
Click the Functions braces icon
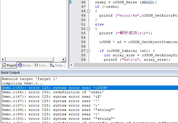(36, 65)
